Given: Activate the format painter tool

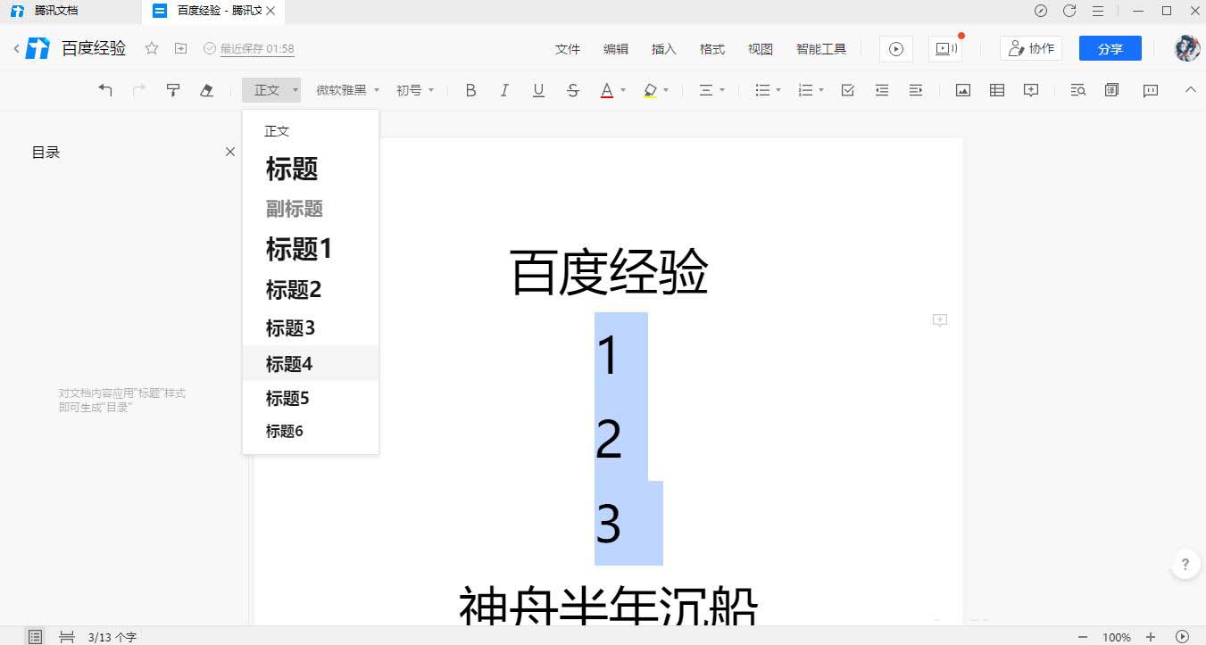Looking at the screenshot, I should coord(173,90).
